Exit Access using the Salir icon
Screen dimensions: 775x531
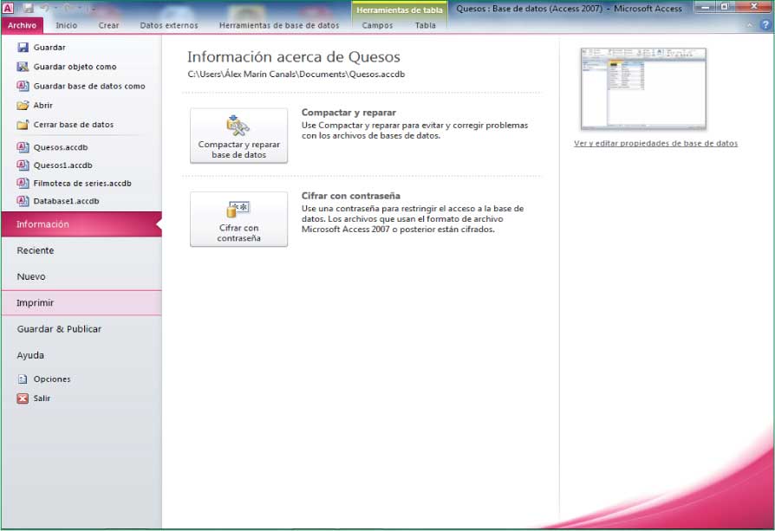pyautogui.click(x=23, y=398)
